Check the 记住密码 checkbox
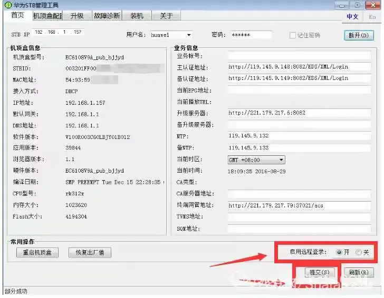This screenshot has height=298, width=384. pyautogui.click(x=293, y=35)
